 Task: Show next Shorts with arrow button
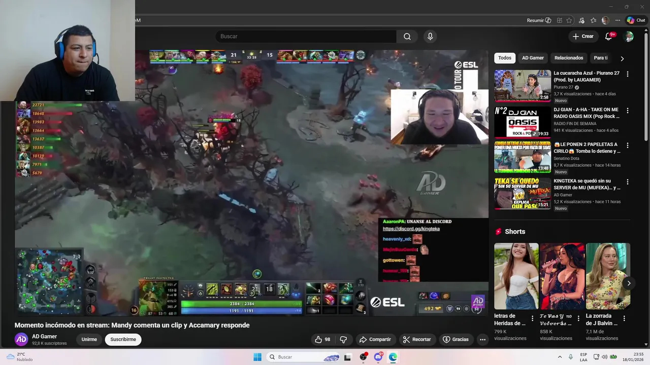(629, 283)
